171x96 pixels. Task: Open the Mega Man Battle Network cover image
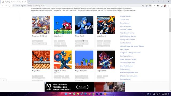pyautogui.click(x=63, y=59)
